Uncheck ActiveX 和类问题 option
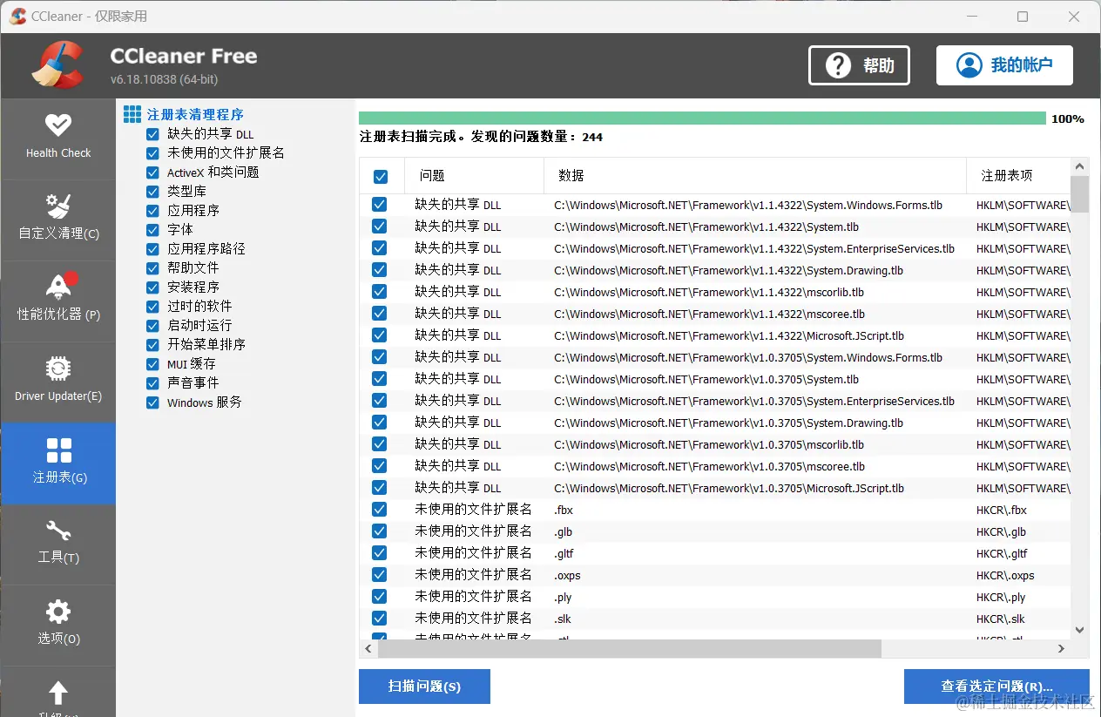Screen dimensions: 1101x717 [x=152, y=172]
